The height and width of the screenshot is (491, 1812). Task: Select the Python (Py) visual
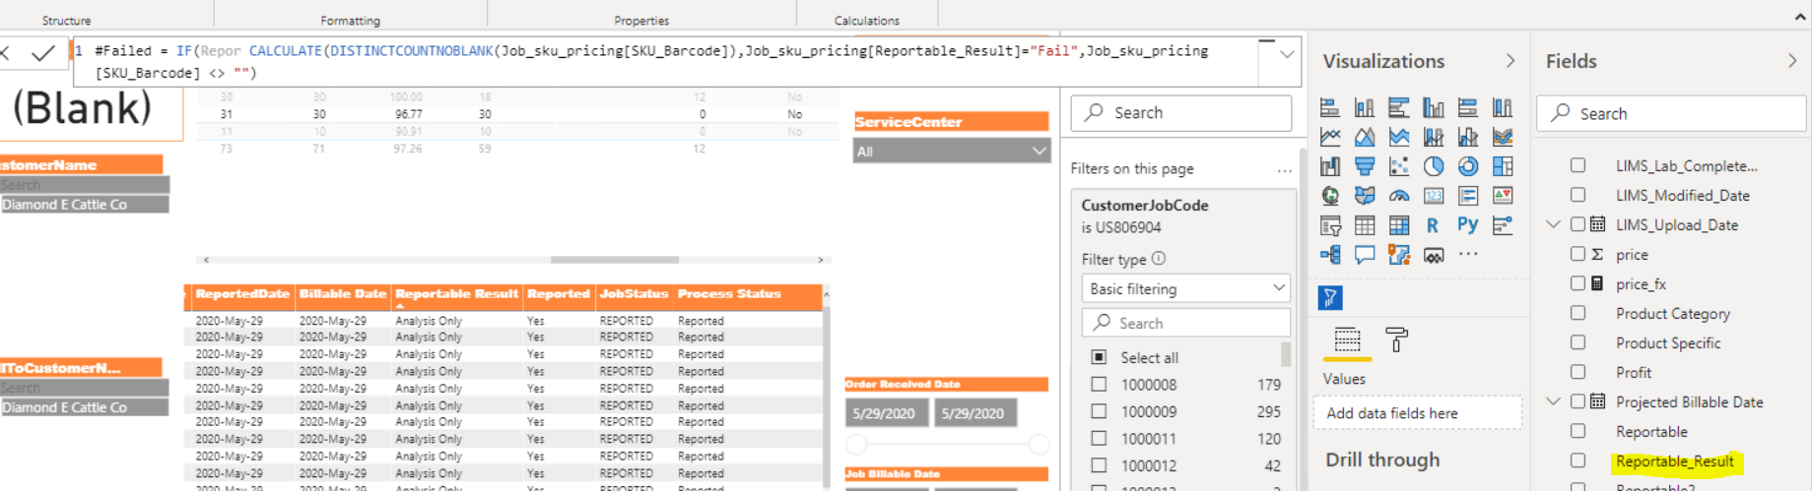(1468, 225)
